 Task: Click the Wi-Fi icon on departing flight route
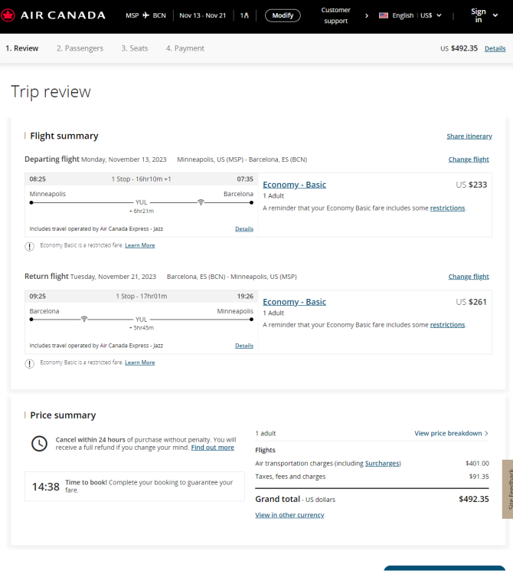(201, 202)
